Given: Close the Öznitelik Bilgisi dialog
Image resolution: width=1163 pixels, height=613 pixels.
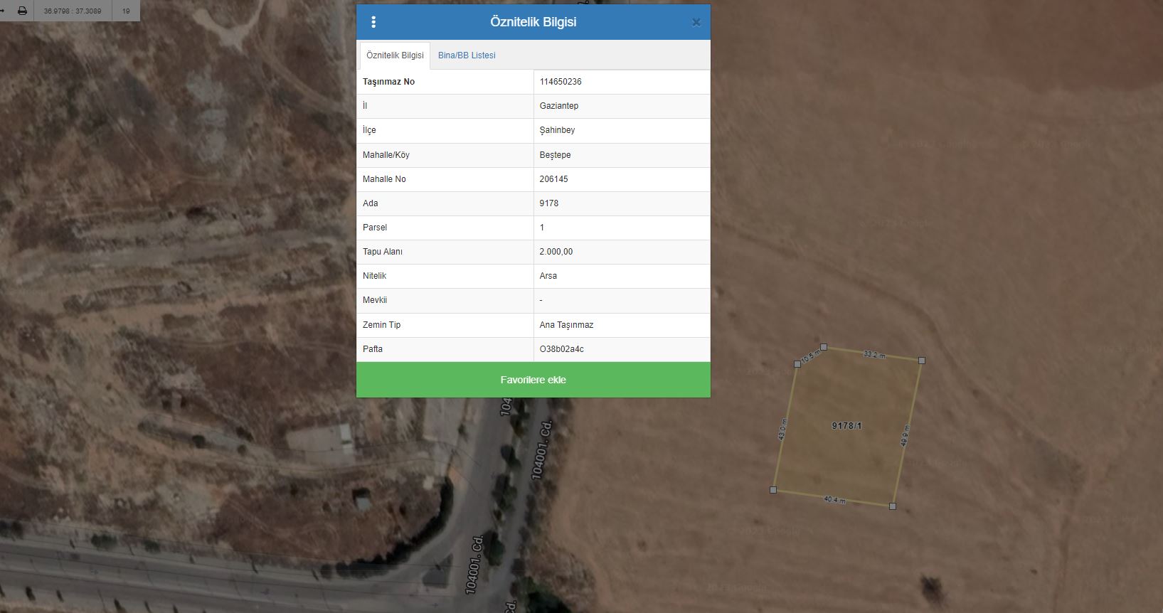Looking at the screenshot, I should [x=696, y=22].
